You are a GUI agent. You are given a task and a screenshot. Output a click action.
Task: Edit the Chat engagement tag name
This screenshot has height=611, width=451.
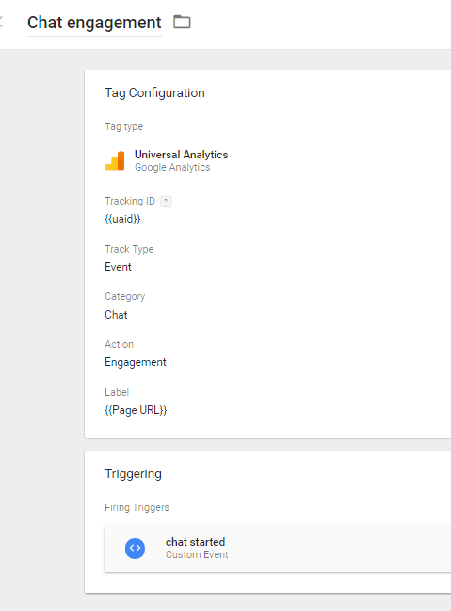point(94,23)
